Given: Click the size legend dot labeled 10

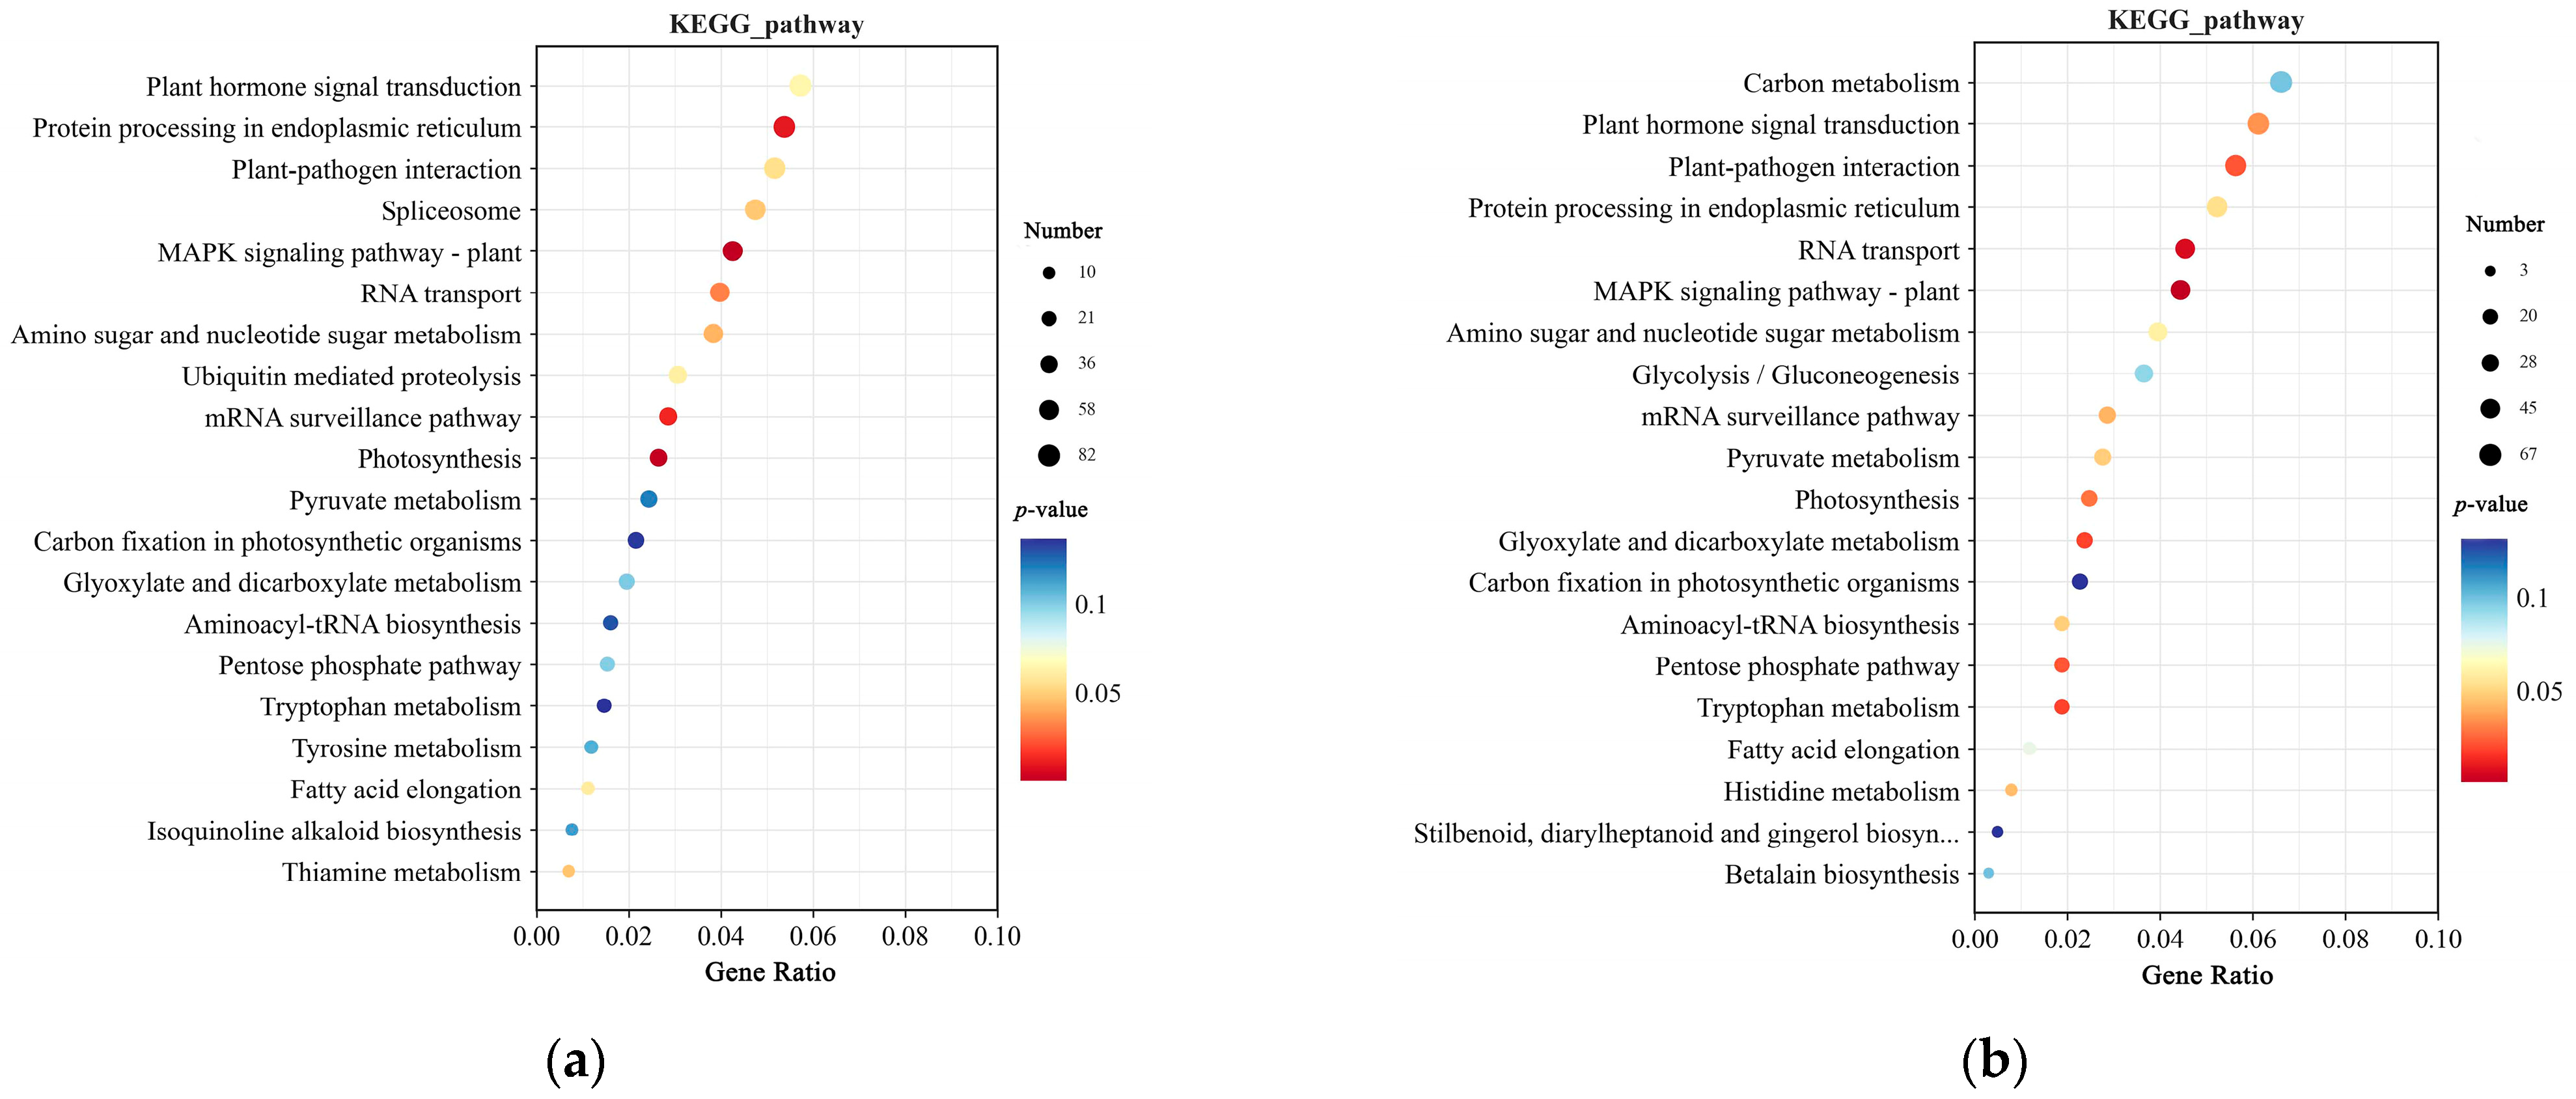Looking at the screenshot, I should 1048,273.
